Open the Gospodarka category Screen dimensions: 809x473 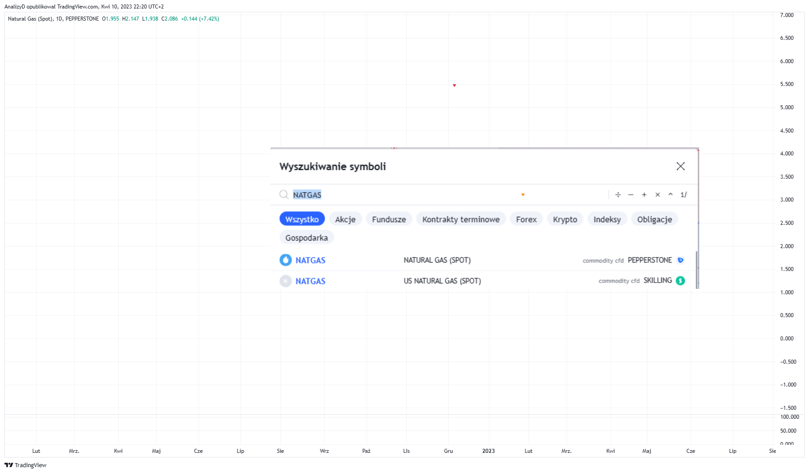tap(306, 237)
